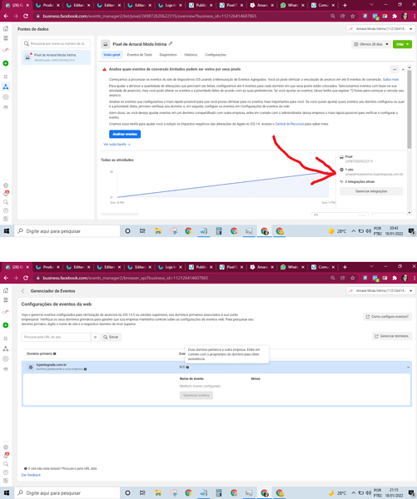Click the pencil icon beside Pixel de Amaral Moda Íntima
Screen dimensions: 417x499
pyautogui.click(x=171, y=44)
